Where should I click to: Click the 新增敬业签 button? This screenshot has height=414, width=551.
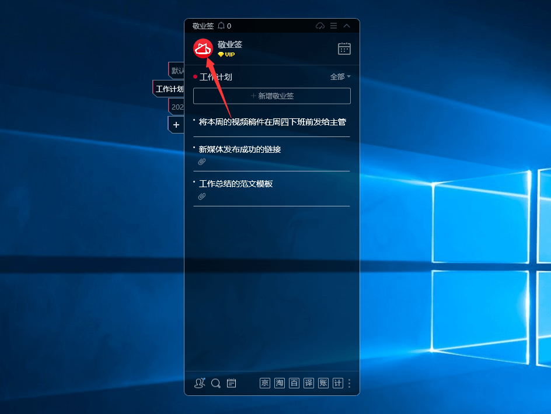point(271,96)
